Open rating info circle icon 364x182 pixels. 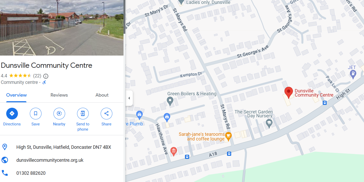[46, 76]
